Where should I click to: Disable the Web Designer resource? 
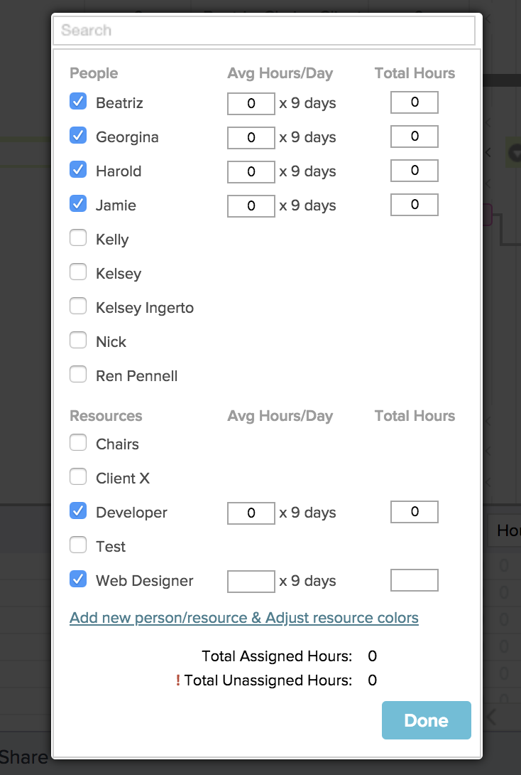coord(78,579)
